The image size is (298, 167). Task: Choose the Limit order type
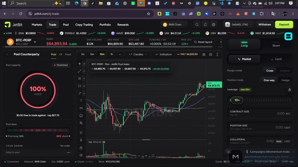pos(277,59)
